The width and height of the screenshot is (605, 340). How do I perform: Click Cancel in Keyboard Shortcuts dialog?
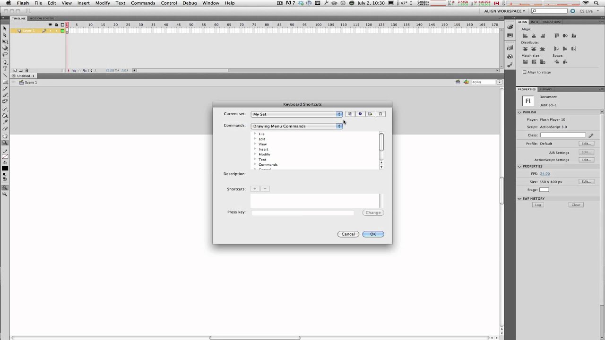348,234
